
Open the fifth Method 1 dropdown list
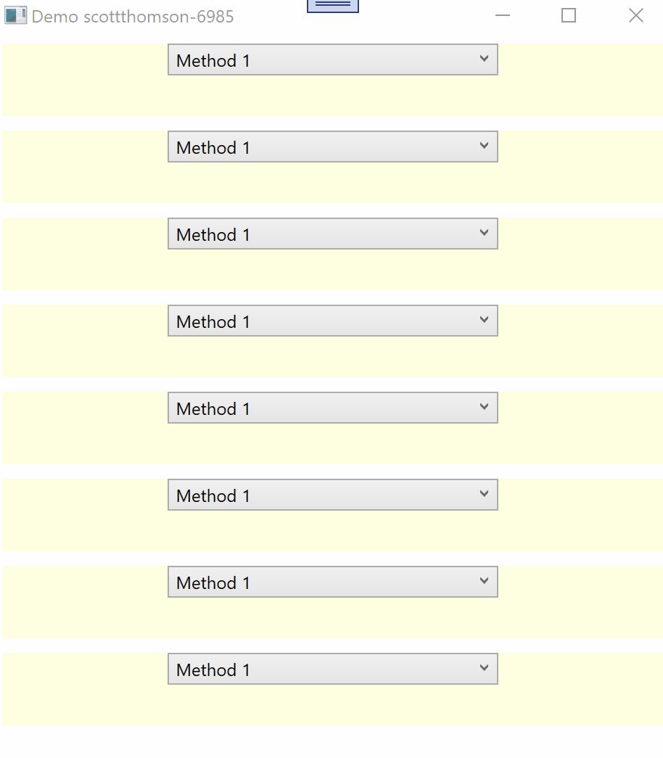point(332,408)
